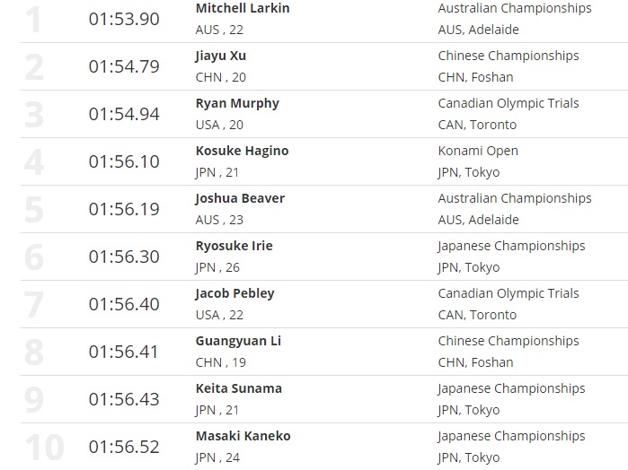Image resolution: width=628 pixels, height=470 pixels.
Task: Select Japanese Championships in Ryosuke Irie's row
Action: 511,246
